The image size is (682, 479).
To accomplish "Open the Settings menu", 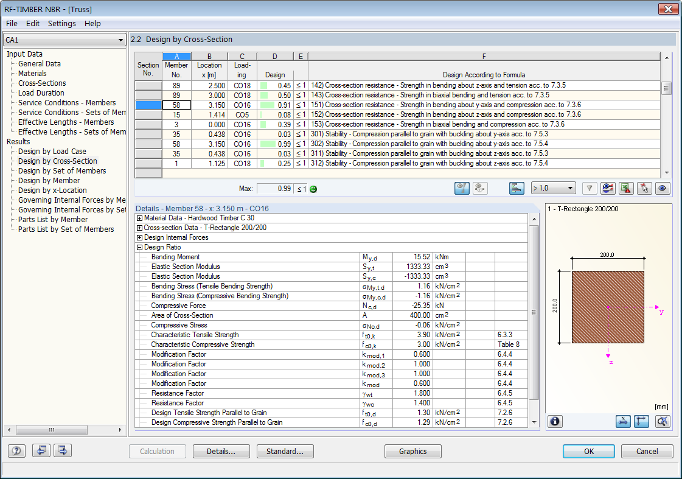I will click(62, 24).
